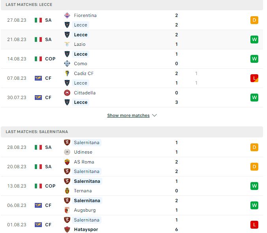Open the Salernitana vs Udinese match row

[x=132, y=147]
